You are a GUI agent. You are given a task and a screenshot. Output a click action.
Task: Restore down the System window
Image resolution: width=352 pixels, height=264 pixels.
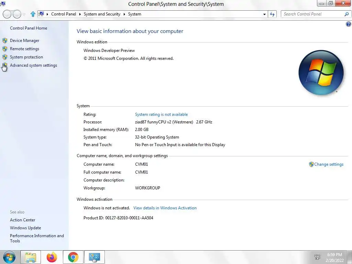click(x=330, y=3)
